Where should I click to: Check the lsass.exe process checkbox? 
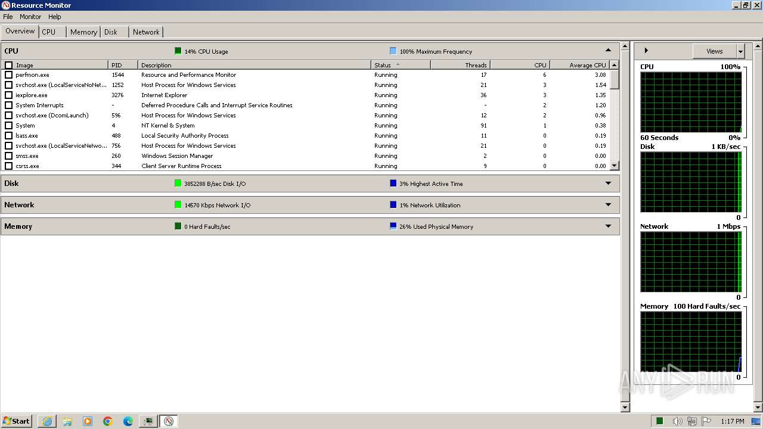(x=8, y=136)
